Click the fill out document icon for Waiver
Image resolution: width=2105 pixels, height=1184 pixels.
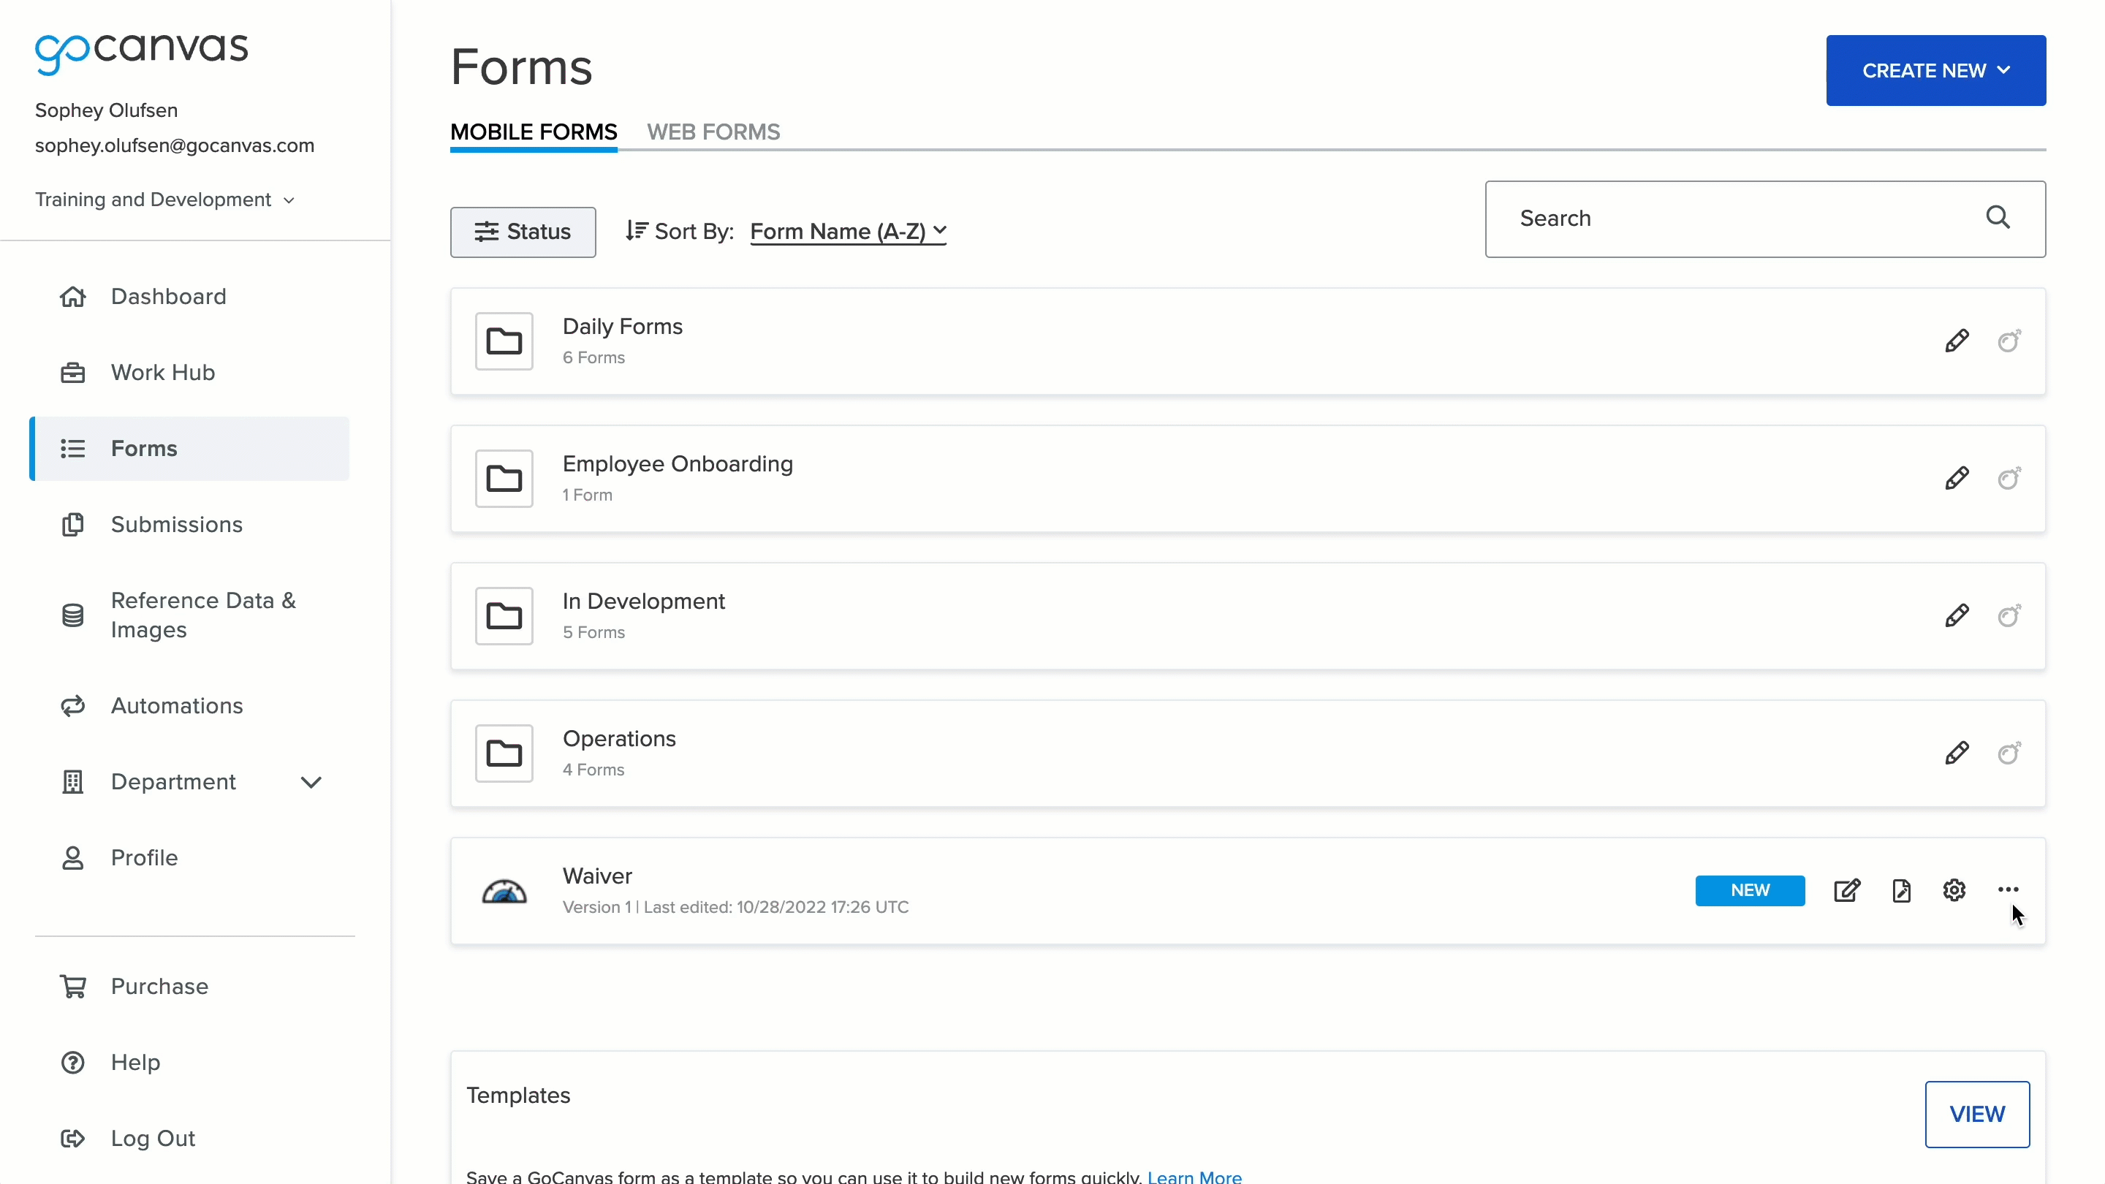(x=1902, y=891)
